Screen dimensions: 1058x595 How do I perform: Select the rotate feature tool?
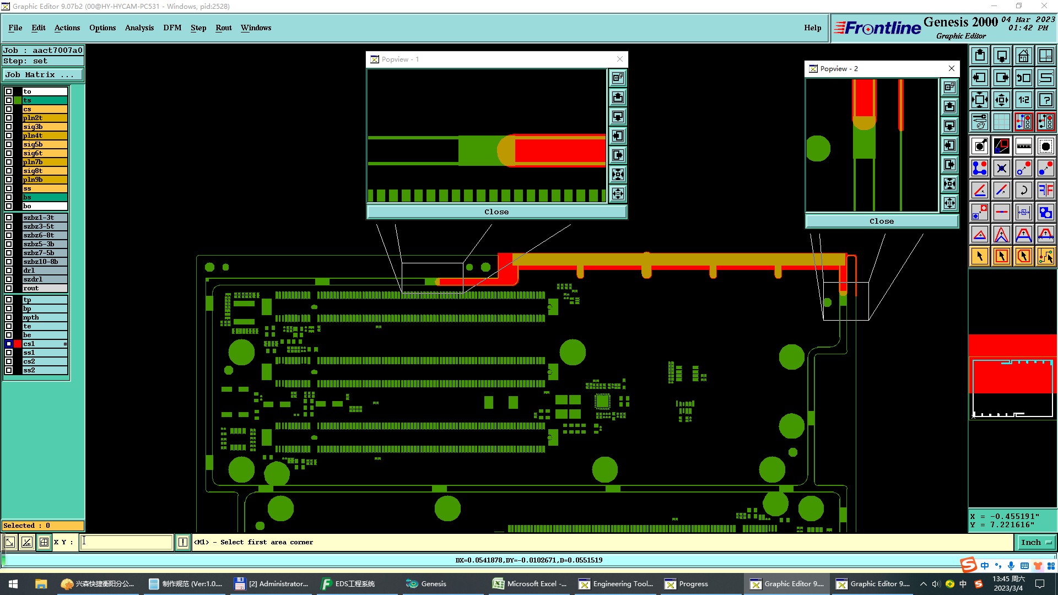pos(1023,190)
